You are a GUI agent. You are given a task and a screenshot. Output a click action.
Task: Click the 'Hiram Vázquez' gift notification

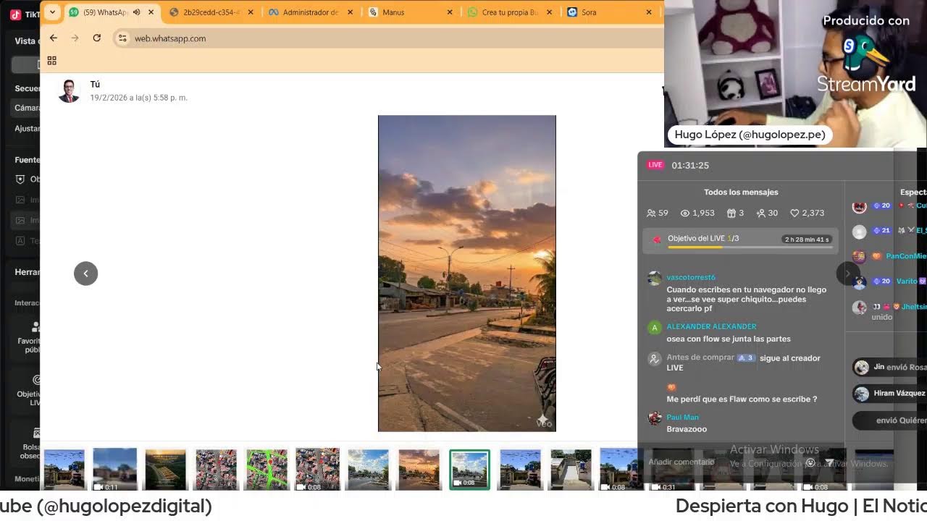[x=890, y=394]
